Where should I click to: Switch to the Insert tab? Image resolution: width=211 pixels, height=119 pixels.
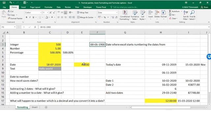[23, 7]
